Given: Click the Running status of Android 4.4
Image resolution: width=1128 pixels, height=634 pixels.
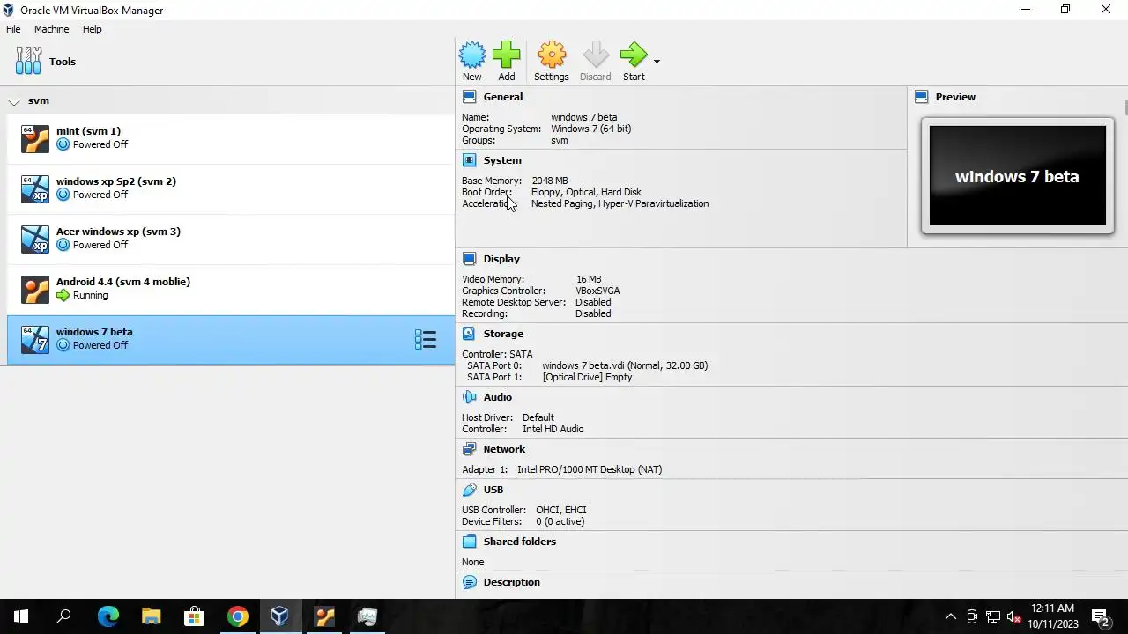Looking at the screenshot, I should pyautogui.click(x=90, y=295).
